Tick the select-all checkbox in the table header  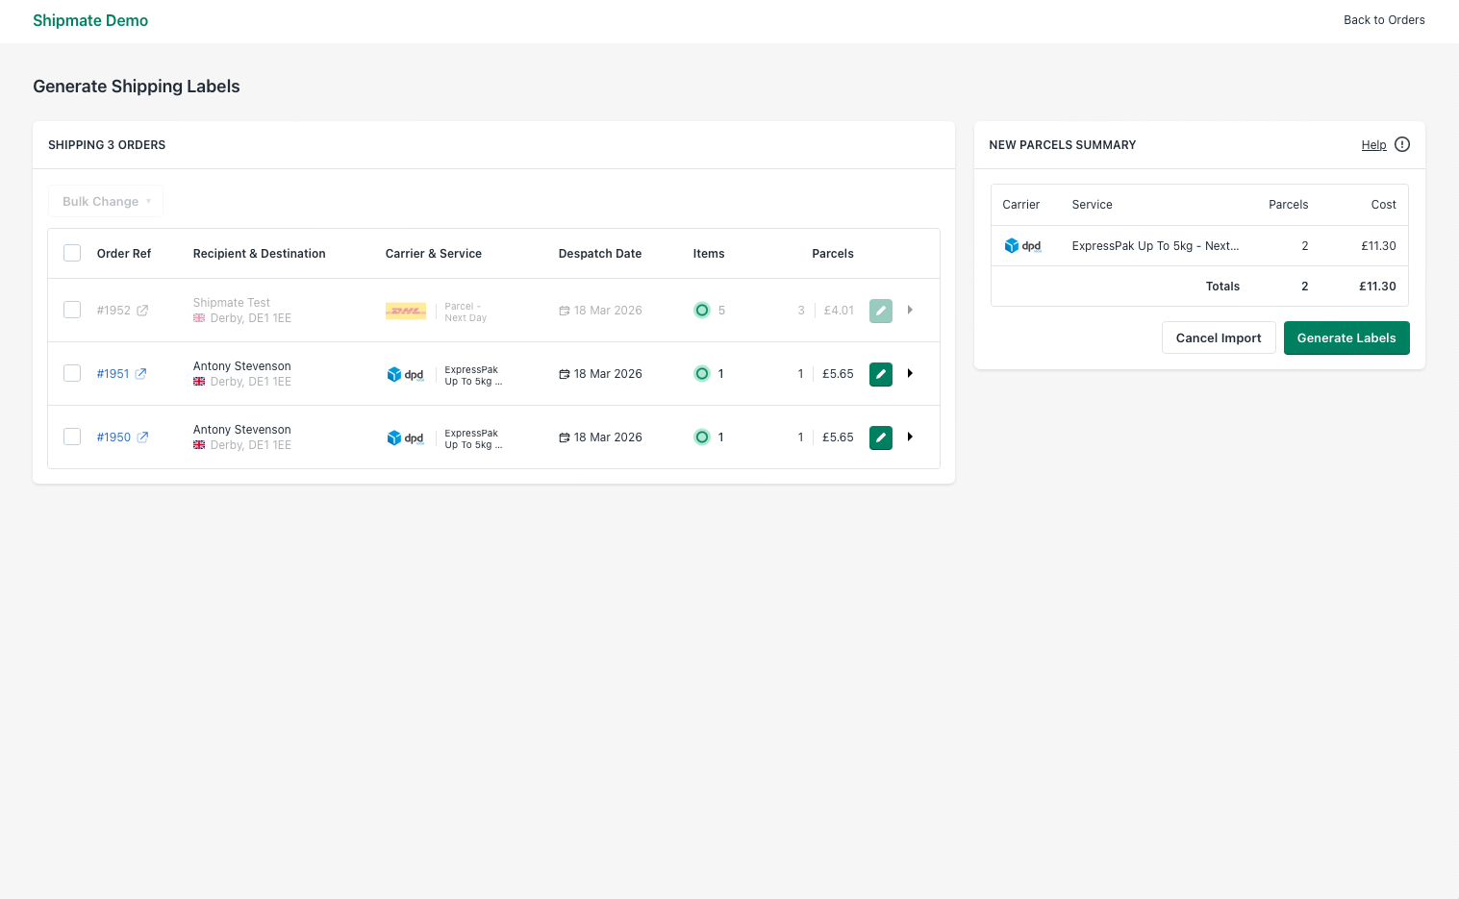(x=72, y=252)
